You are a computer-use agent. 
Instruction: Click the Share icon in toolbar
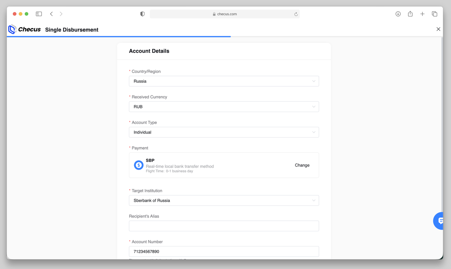point(410,14)
